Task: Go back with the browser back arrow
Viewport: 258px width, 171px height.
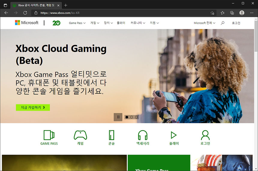Action: [x=6, y=13]
